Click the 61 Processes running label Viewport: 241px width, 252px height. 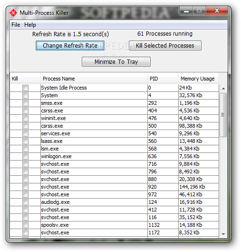coord(165,34)
